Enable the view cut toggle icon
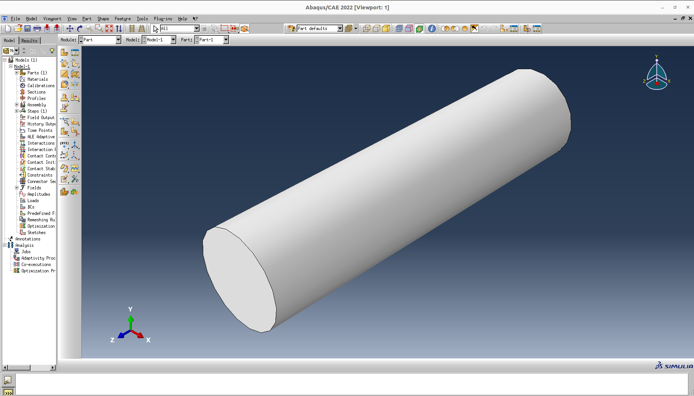The height and width of the screenshot is (396, 694). click(419, 29)
